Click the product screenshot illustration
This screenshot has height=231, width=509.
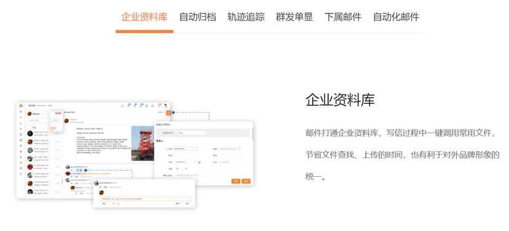click(135, 155)
